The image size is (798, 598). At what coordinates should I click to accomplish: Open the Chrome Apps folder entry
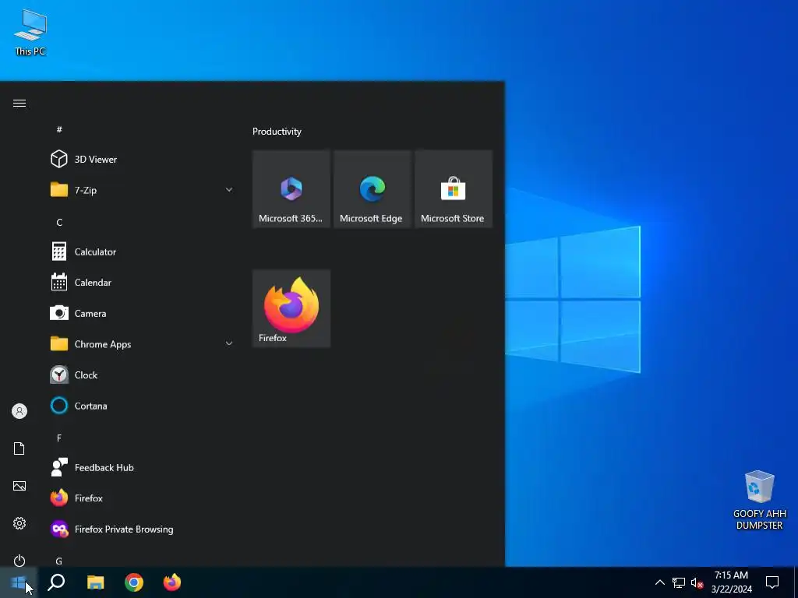(x=142, y=344)
